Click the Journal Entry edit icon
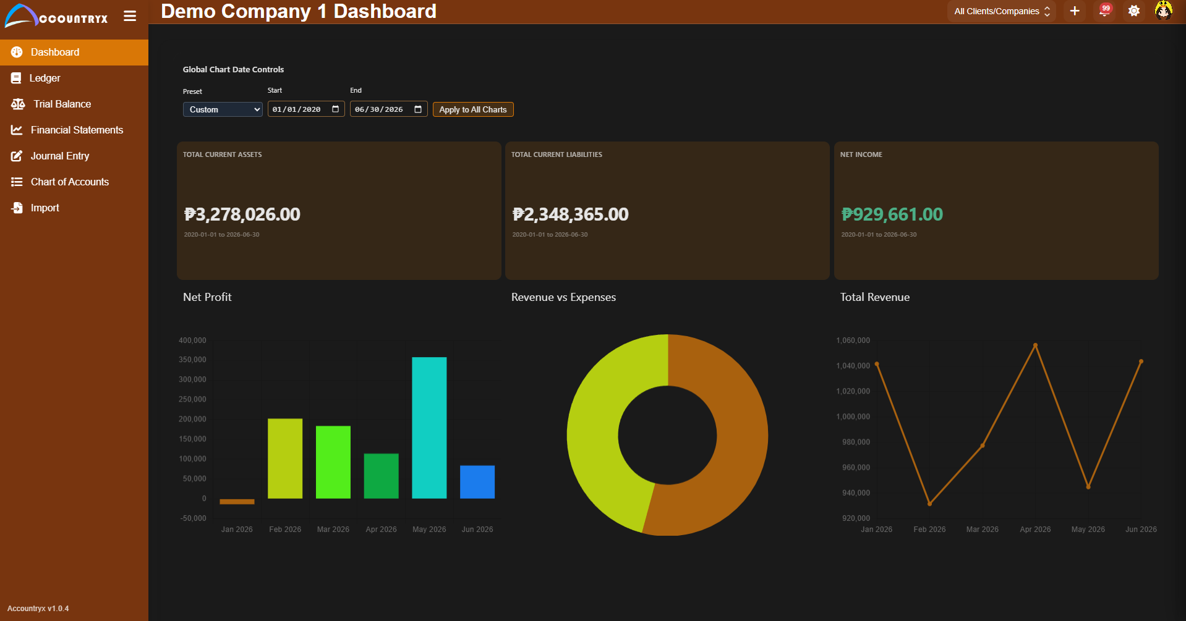Viewport: 1186px width, 621px height. tap(17, 156)
